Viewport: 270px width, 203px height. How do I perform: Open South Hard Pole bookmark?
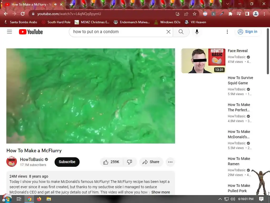[x=56, y=22]
